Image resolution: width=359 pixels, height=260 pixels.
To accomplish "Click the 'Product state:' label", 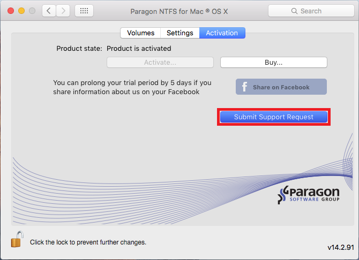I will point(79,49).
